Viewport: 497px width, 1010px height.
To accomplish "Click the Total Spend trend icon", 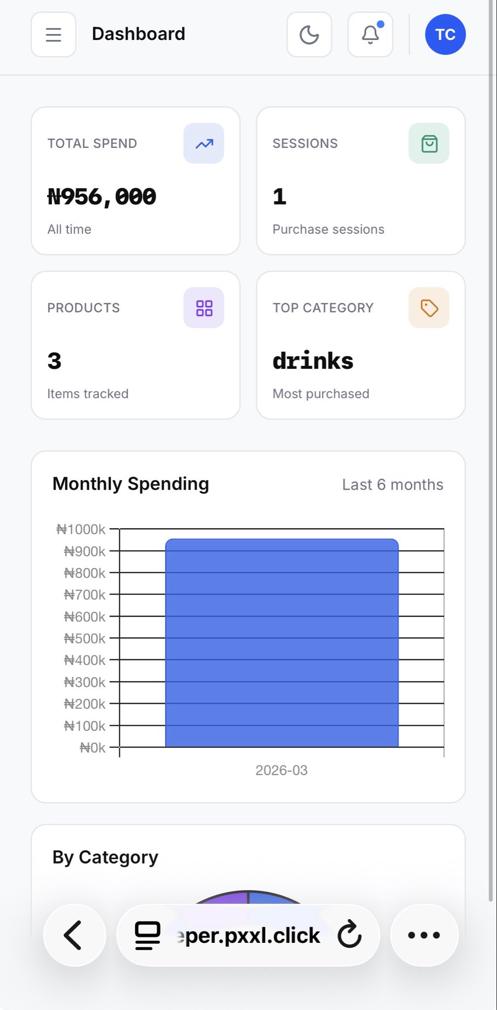I will pyautogui.click(x=204, y=144).
